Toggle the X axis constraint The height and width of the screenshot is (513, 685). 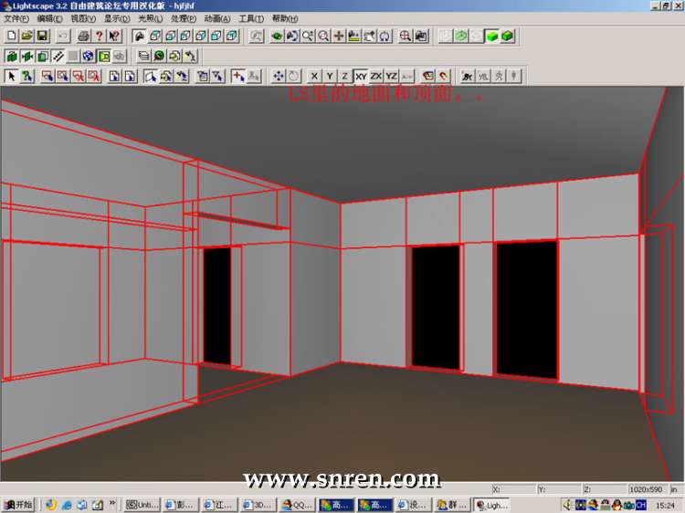(x=314, y=76)
